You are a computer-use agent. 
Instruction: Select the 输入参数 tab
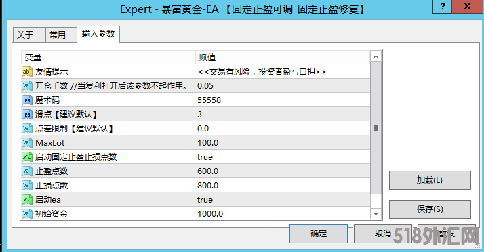click(98, 34)
